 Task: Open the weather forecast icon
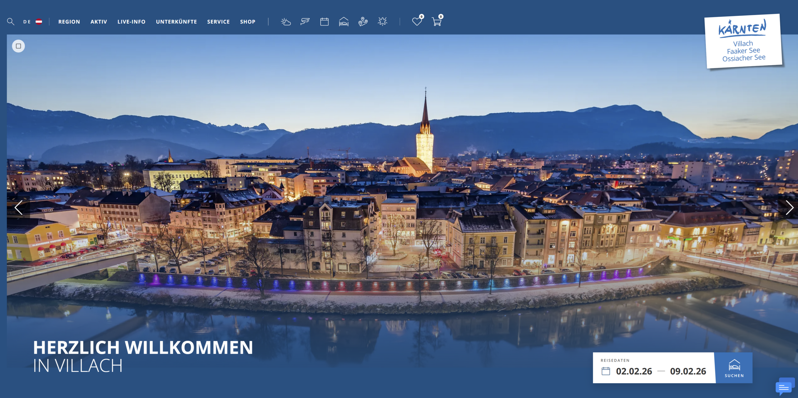[x=286, y=22]
